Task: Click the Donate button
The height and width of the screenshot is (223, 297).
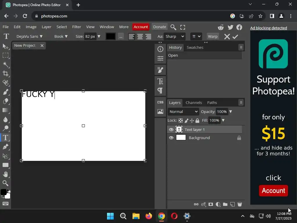Action: tap(160, 27)
